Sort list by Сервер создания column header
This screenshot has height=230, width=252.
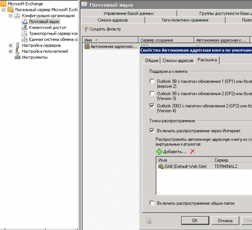coord(165,40)
